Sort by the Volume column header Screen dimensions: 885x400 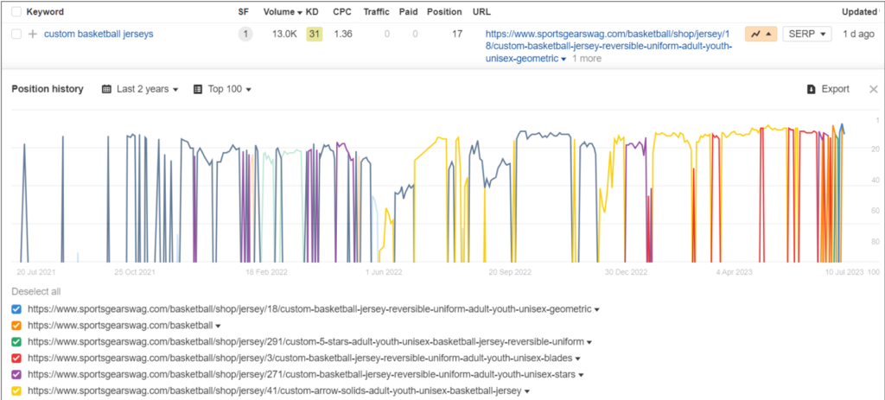pyautogui.click(x=283, y=12)
